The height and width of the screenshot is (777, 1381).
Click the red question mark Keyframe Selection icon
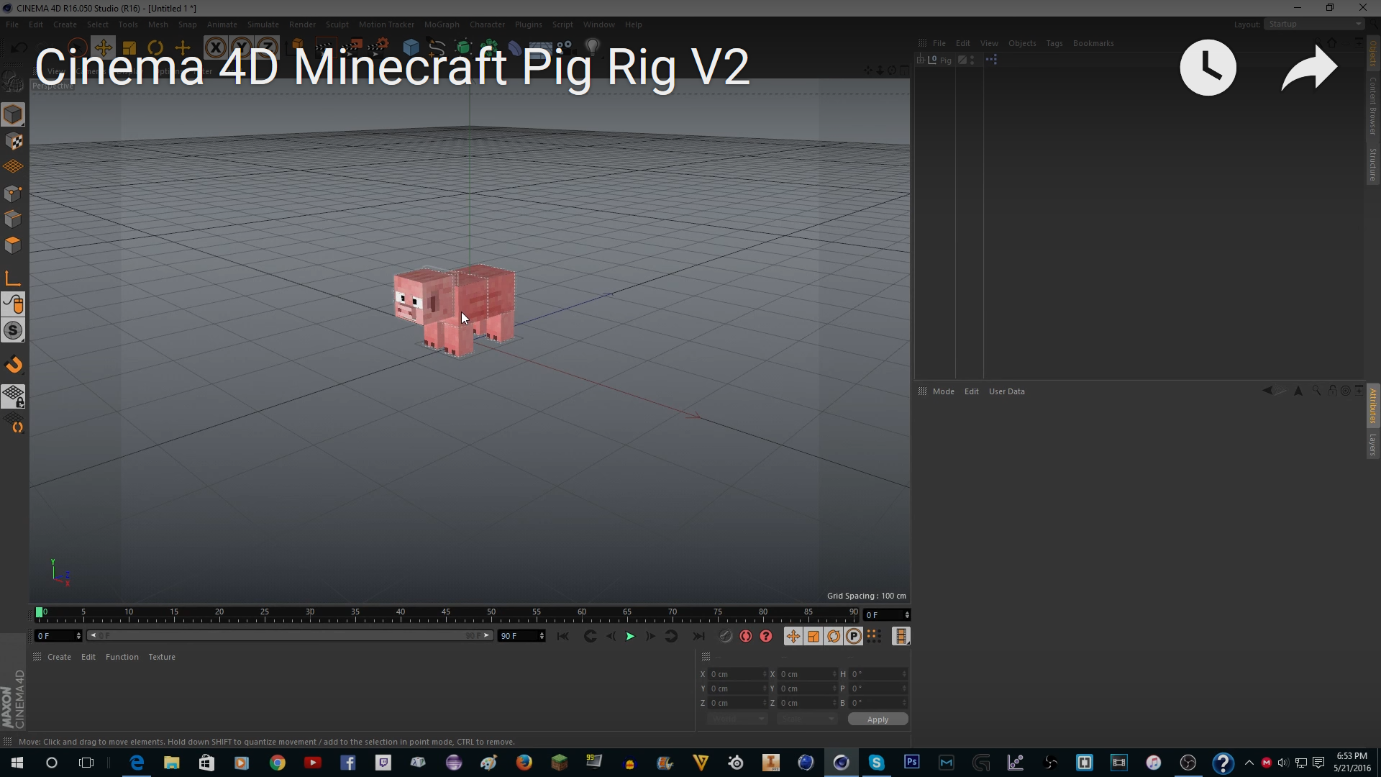[x=766, y=636]
